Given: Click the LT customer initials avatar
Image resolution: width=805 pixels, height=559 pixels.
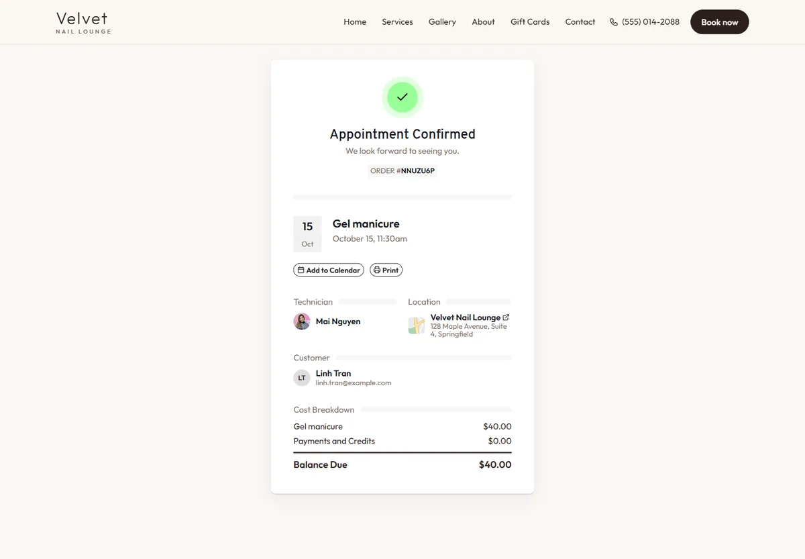Looking at the screenshot, I should pyautogui.click(x=302, y=378).
